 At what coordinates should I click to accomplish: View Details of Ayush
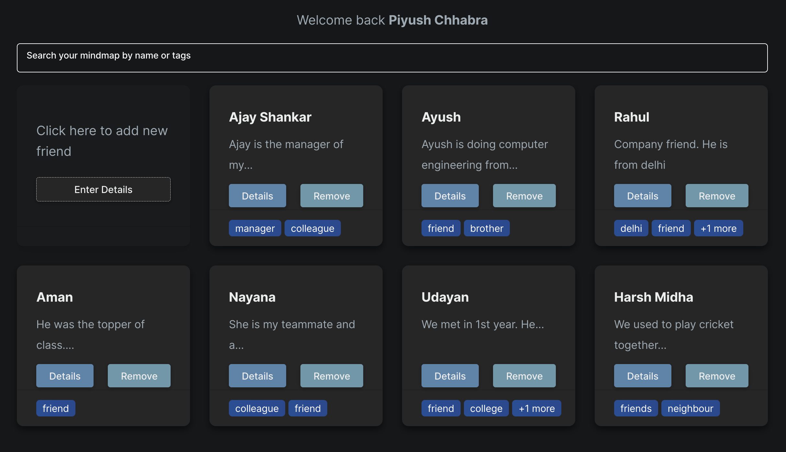450,196
